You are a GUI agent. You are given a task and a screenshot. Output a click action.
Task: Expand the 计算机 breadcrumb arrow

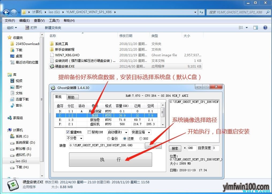[46, 12]
